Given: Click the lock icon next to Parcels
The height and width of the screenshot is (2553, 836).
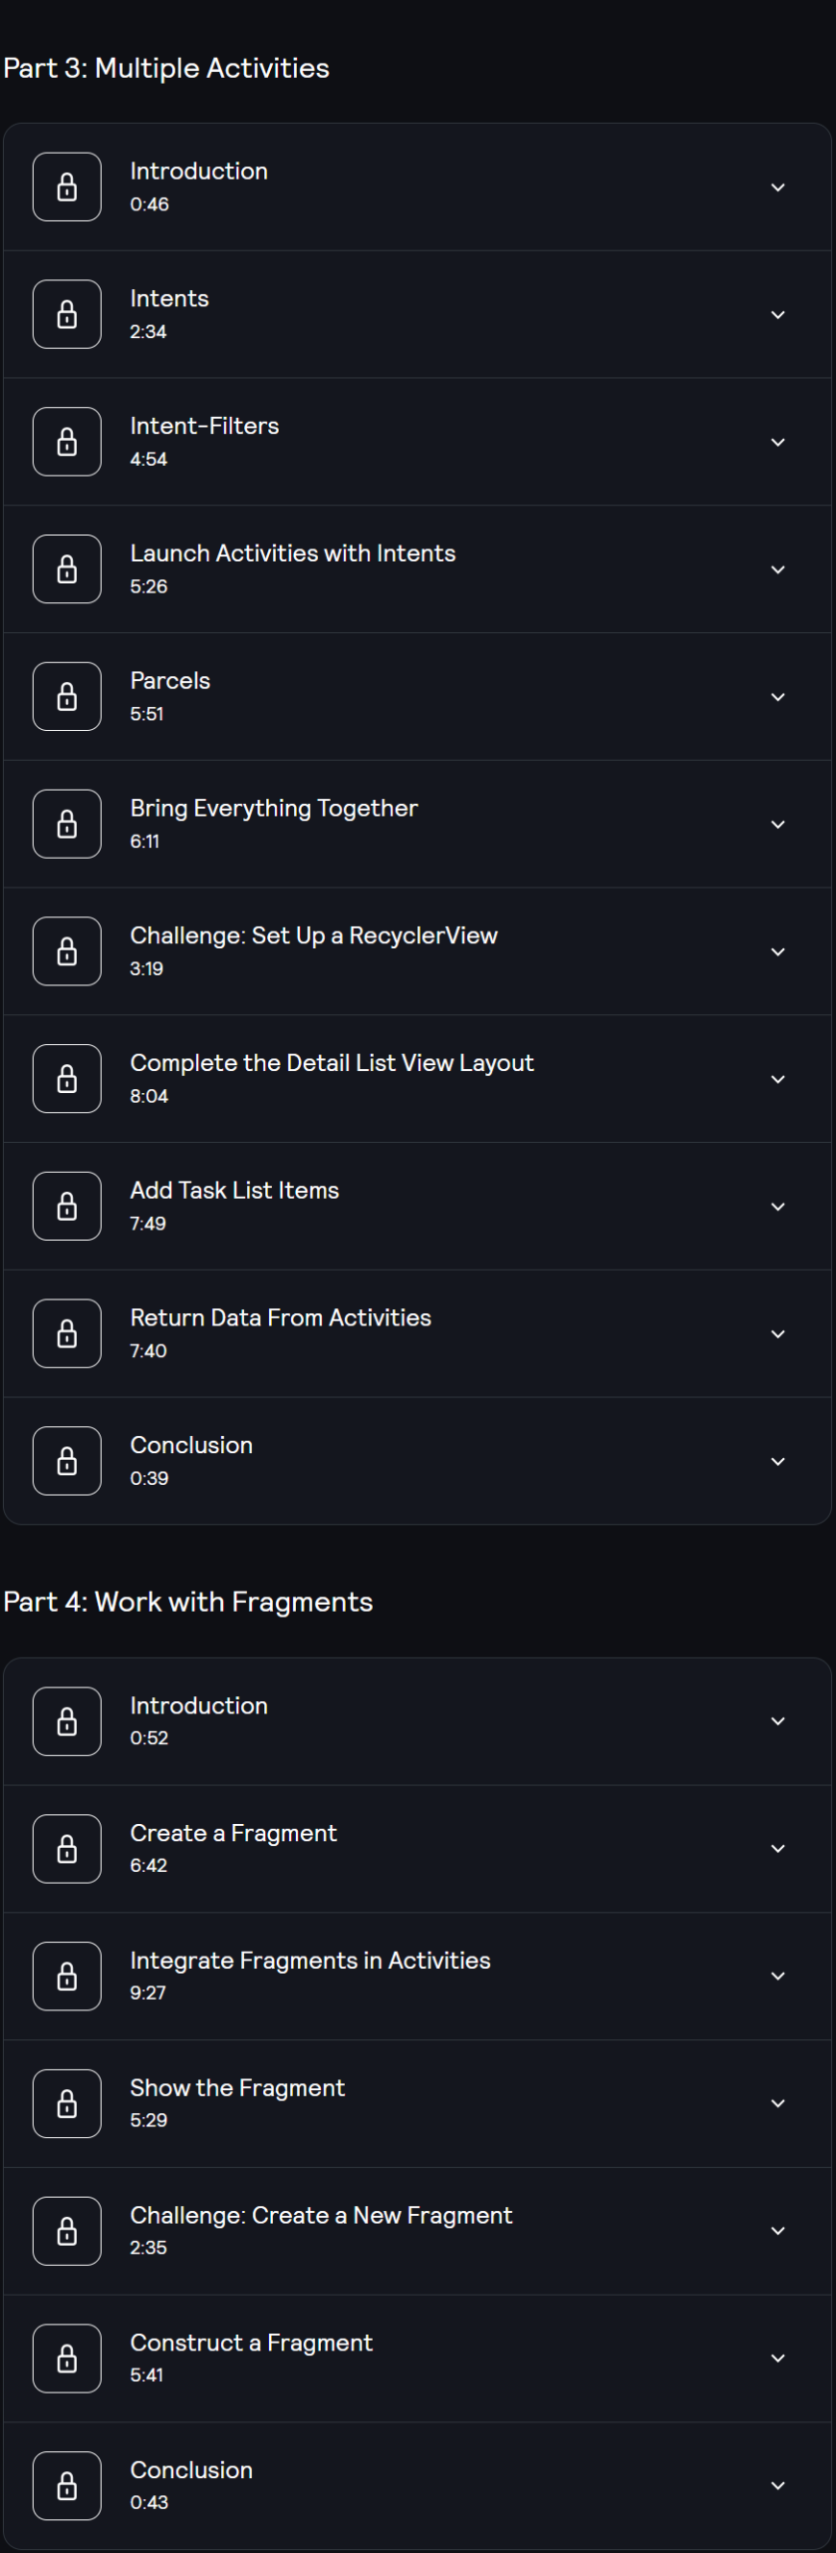Looking at the screenshot, I should click(67, 696).
